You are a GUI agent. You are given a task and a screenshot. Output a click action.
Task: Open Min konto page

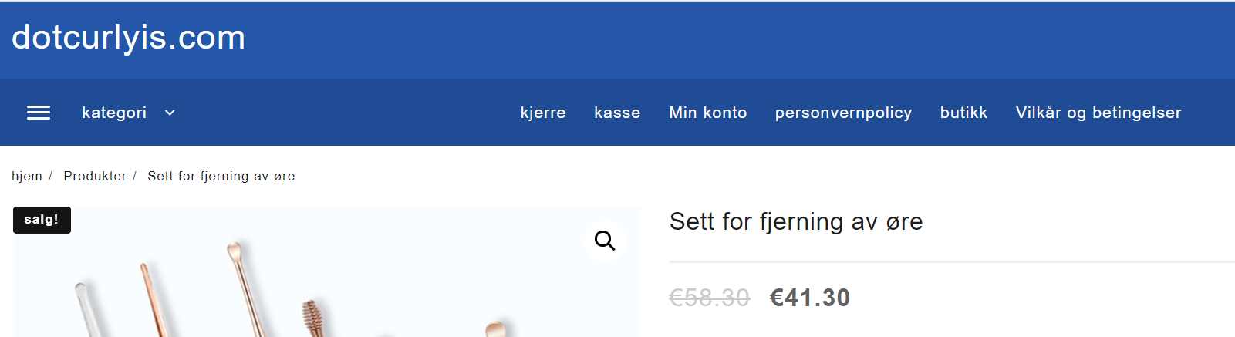[x=707, y=113]
